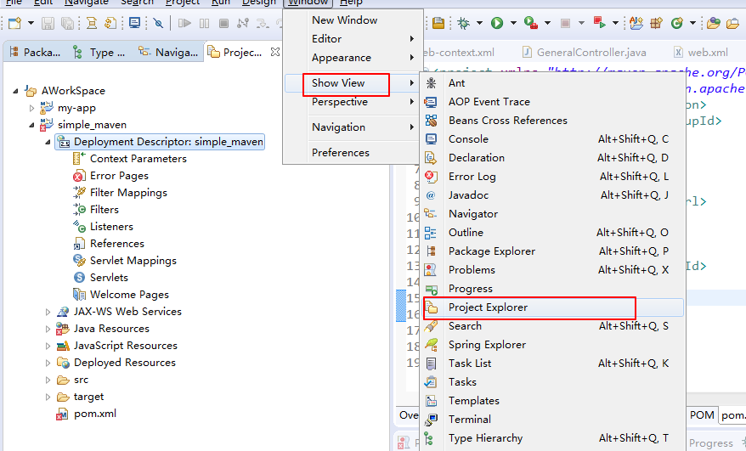Expand the Java Resources node
The image size is (746, 451).
tap(48, 330)
